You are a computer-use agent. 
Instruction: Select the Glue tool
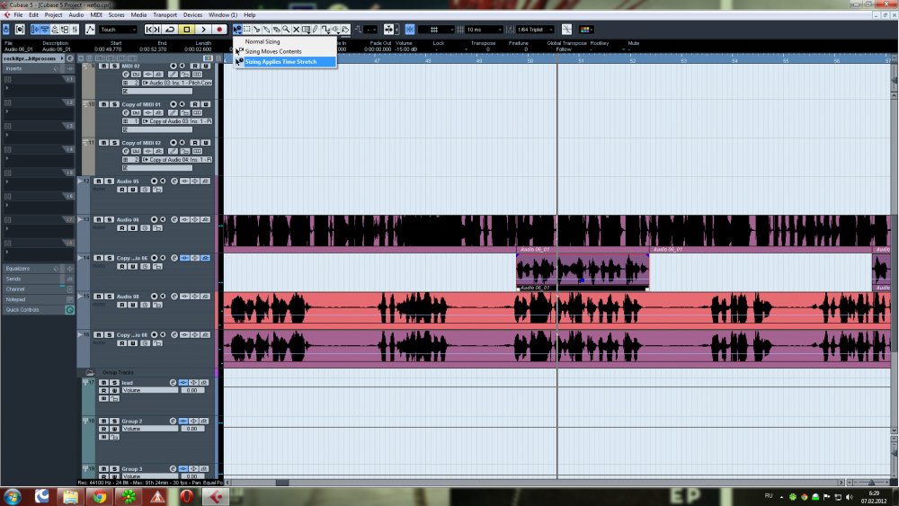pyautogui.click(x=267, y=30)
